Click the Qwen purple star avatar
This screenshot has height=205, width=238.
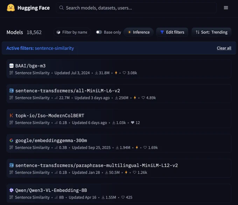click(x=12, y=190)
